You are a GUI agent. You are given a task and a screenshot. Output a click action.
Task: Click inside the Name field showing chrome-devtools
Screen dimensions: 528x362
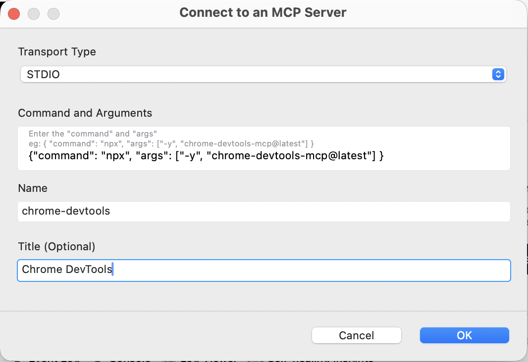264,211
